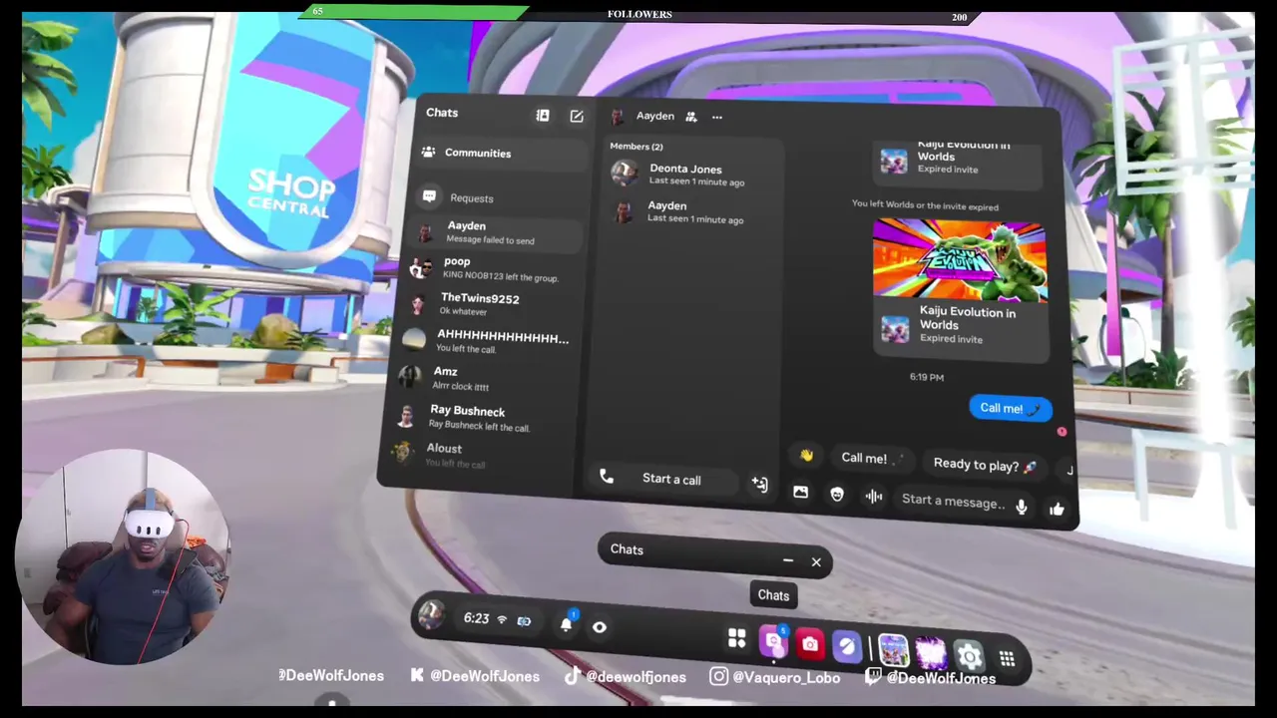Attach a photo with the image icon

pos(800,493)
